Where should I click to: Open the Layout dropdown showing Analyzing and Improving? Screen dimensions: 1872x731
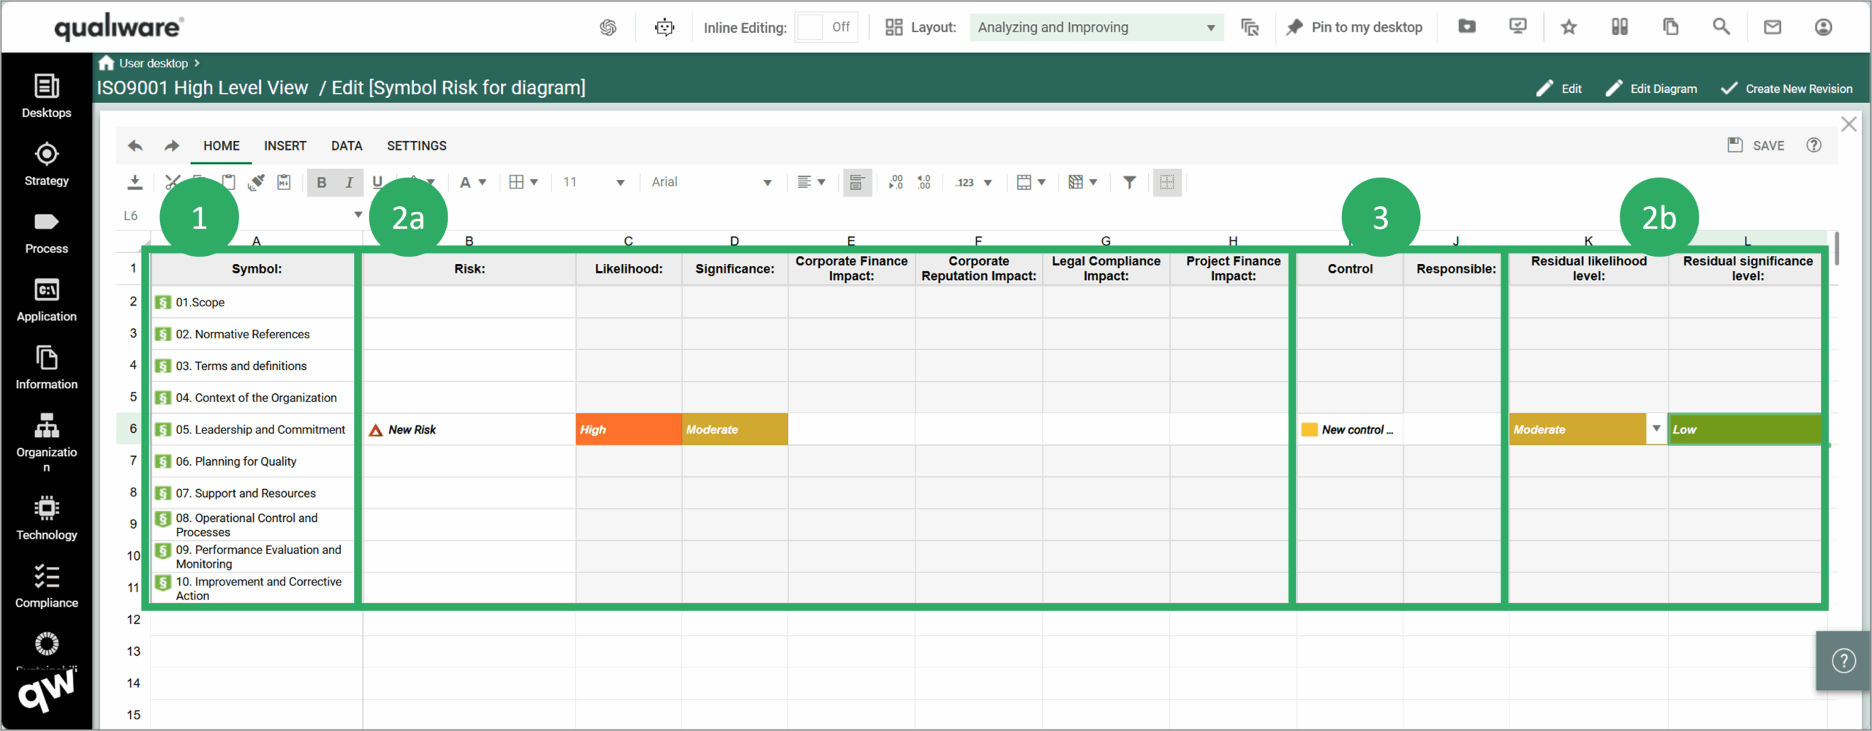[x=1095, y=27]
